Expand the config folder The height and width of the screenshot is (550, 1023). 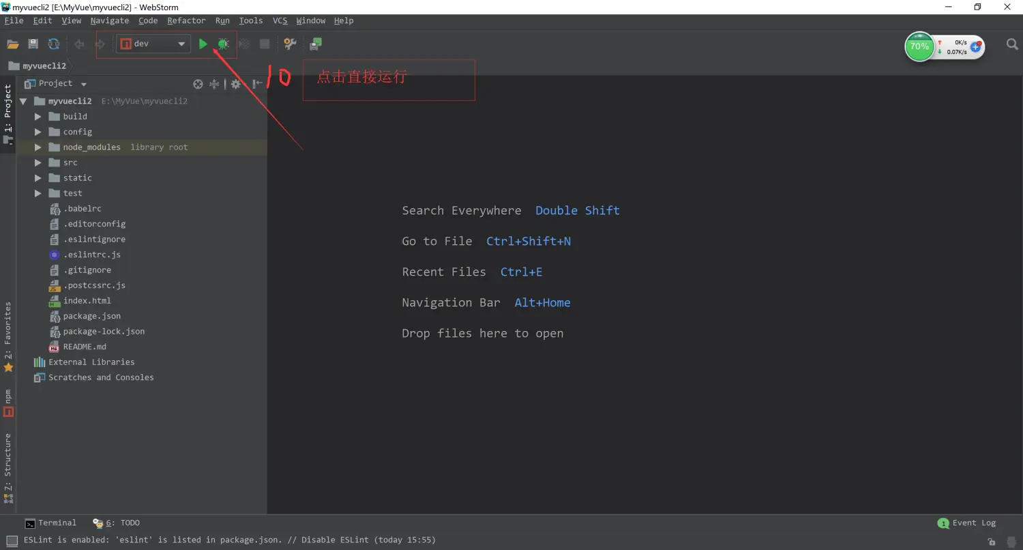point(38,132)
